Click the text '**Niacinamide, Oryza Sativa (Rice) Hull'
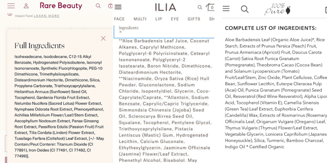Image resolution: width=327 pixels, height=163 pixels. (164, 79)
